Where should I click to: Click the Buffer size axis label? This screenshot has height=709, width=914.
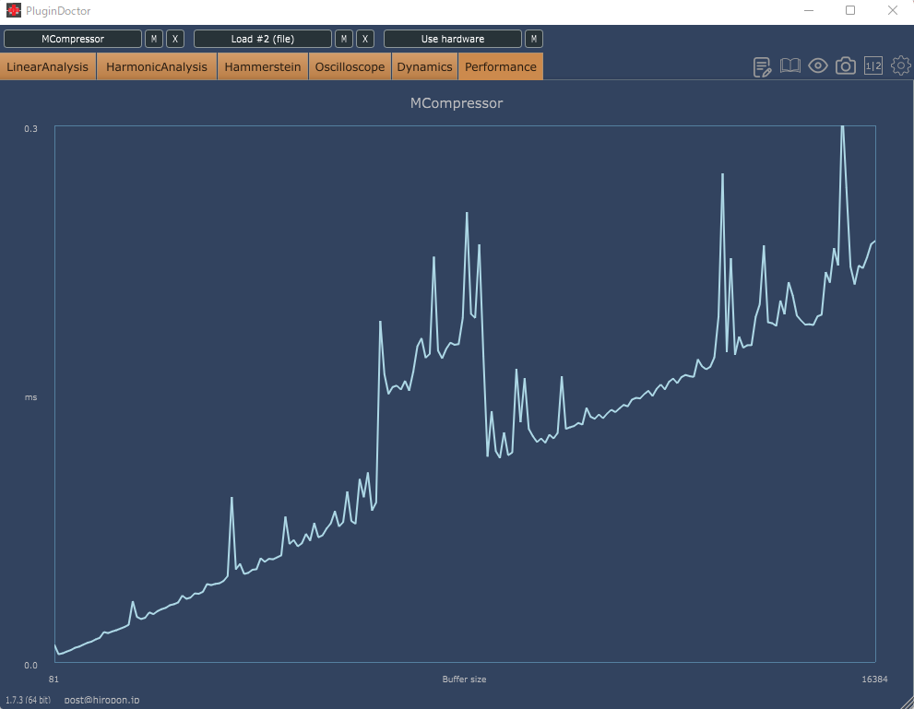point(464,679)
